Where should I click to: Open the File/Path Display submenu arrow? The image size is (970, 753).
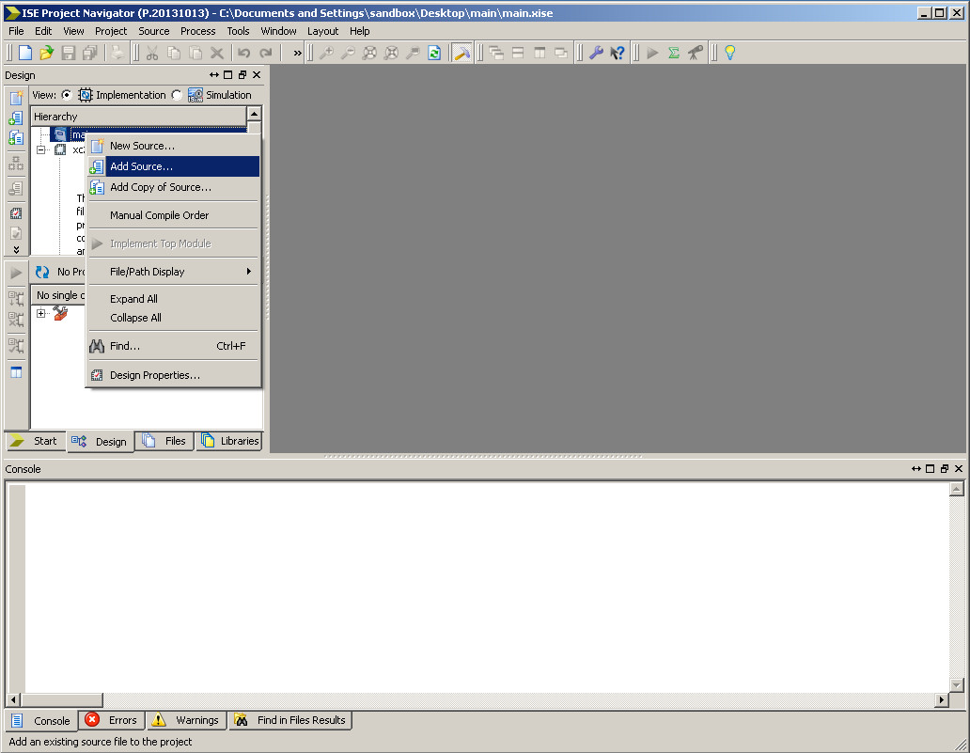(x=249, y=272)
